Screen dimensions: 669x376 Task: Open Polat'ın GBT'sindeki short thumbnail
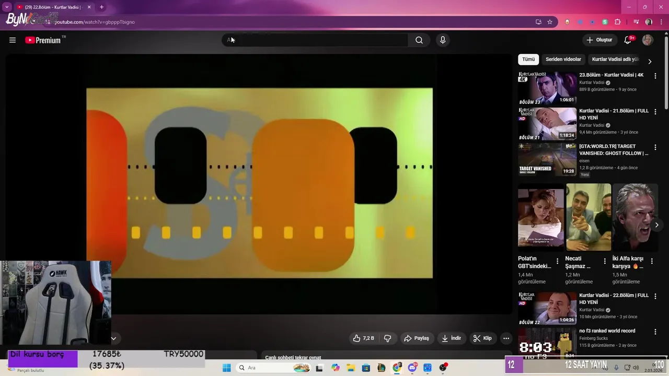(x=541, y=217)
